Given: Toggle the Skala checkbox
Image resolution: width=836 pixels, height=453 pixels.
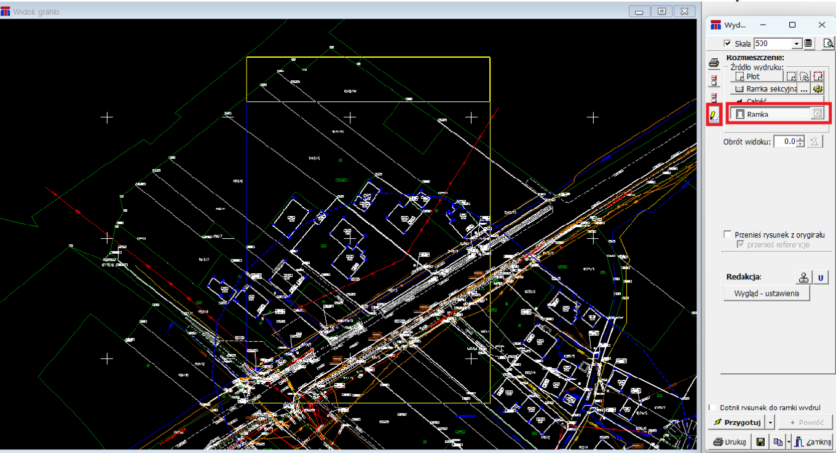Looking at the screenshot, I should [728, 44].
